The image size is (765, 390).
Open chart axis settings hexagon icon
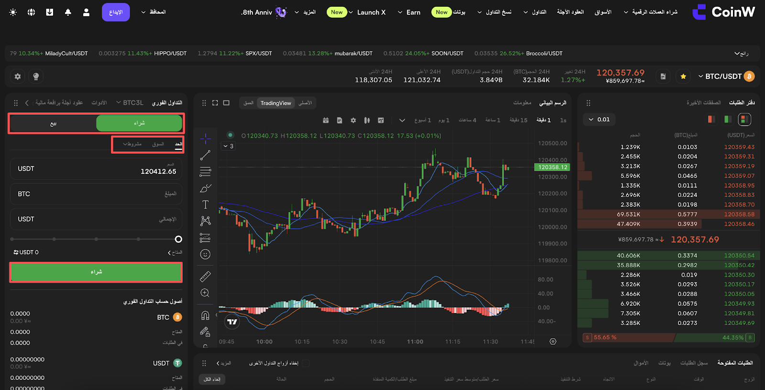[x=553, y=341]
